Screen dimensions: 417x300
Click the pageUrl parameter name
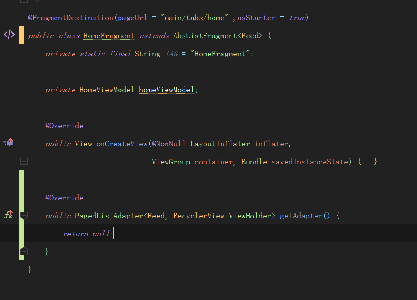tap(132, 18)
